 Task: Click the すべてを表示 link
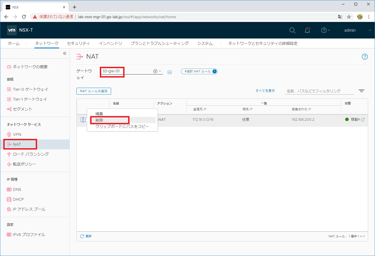[x=265, y=91]
